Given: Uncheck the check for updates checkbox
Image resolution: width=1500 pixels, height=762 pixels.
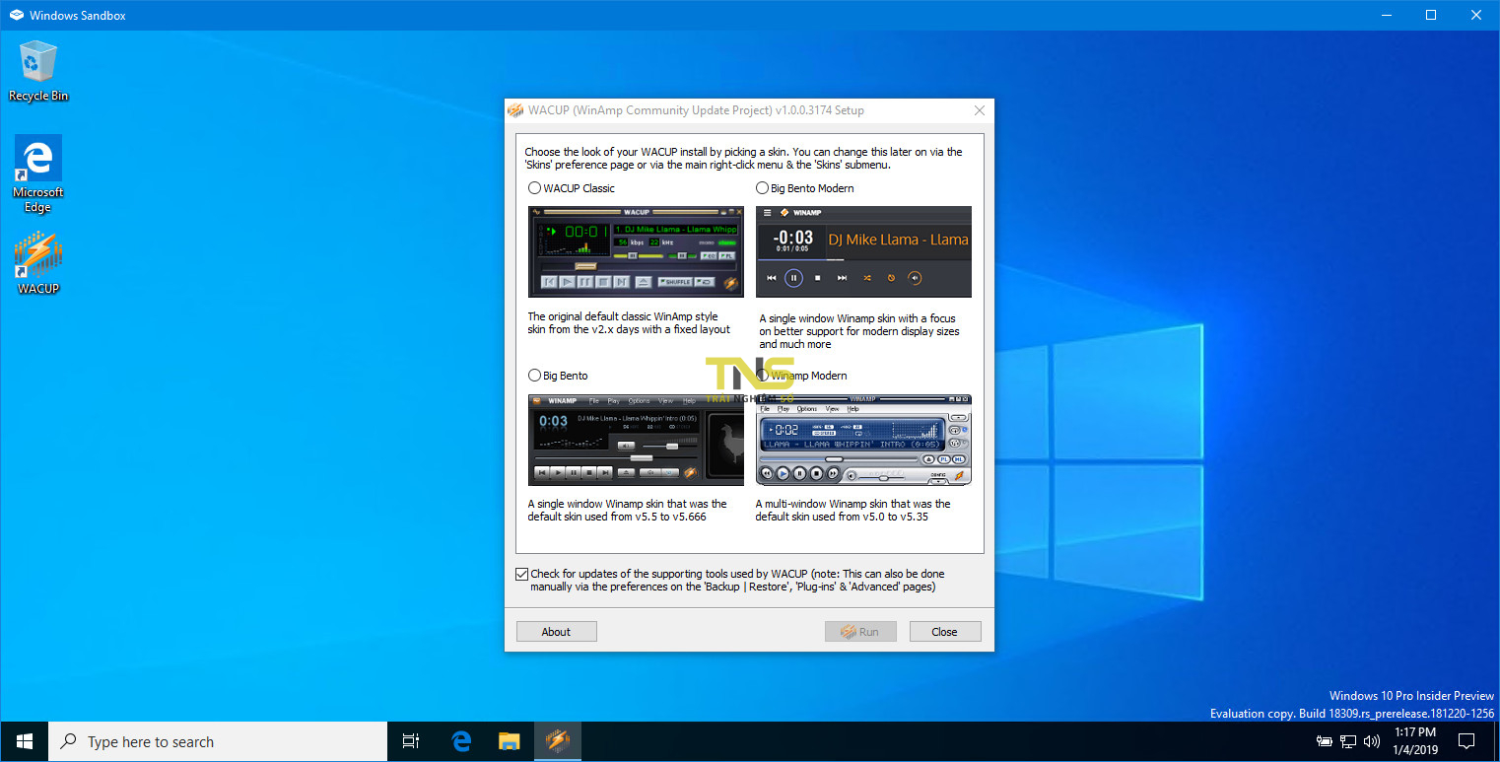Looking at the screenshot, I should click(522, 574).
